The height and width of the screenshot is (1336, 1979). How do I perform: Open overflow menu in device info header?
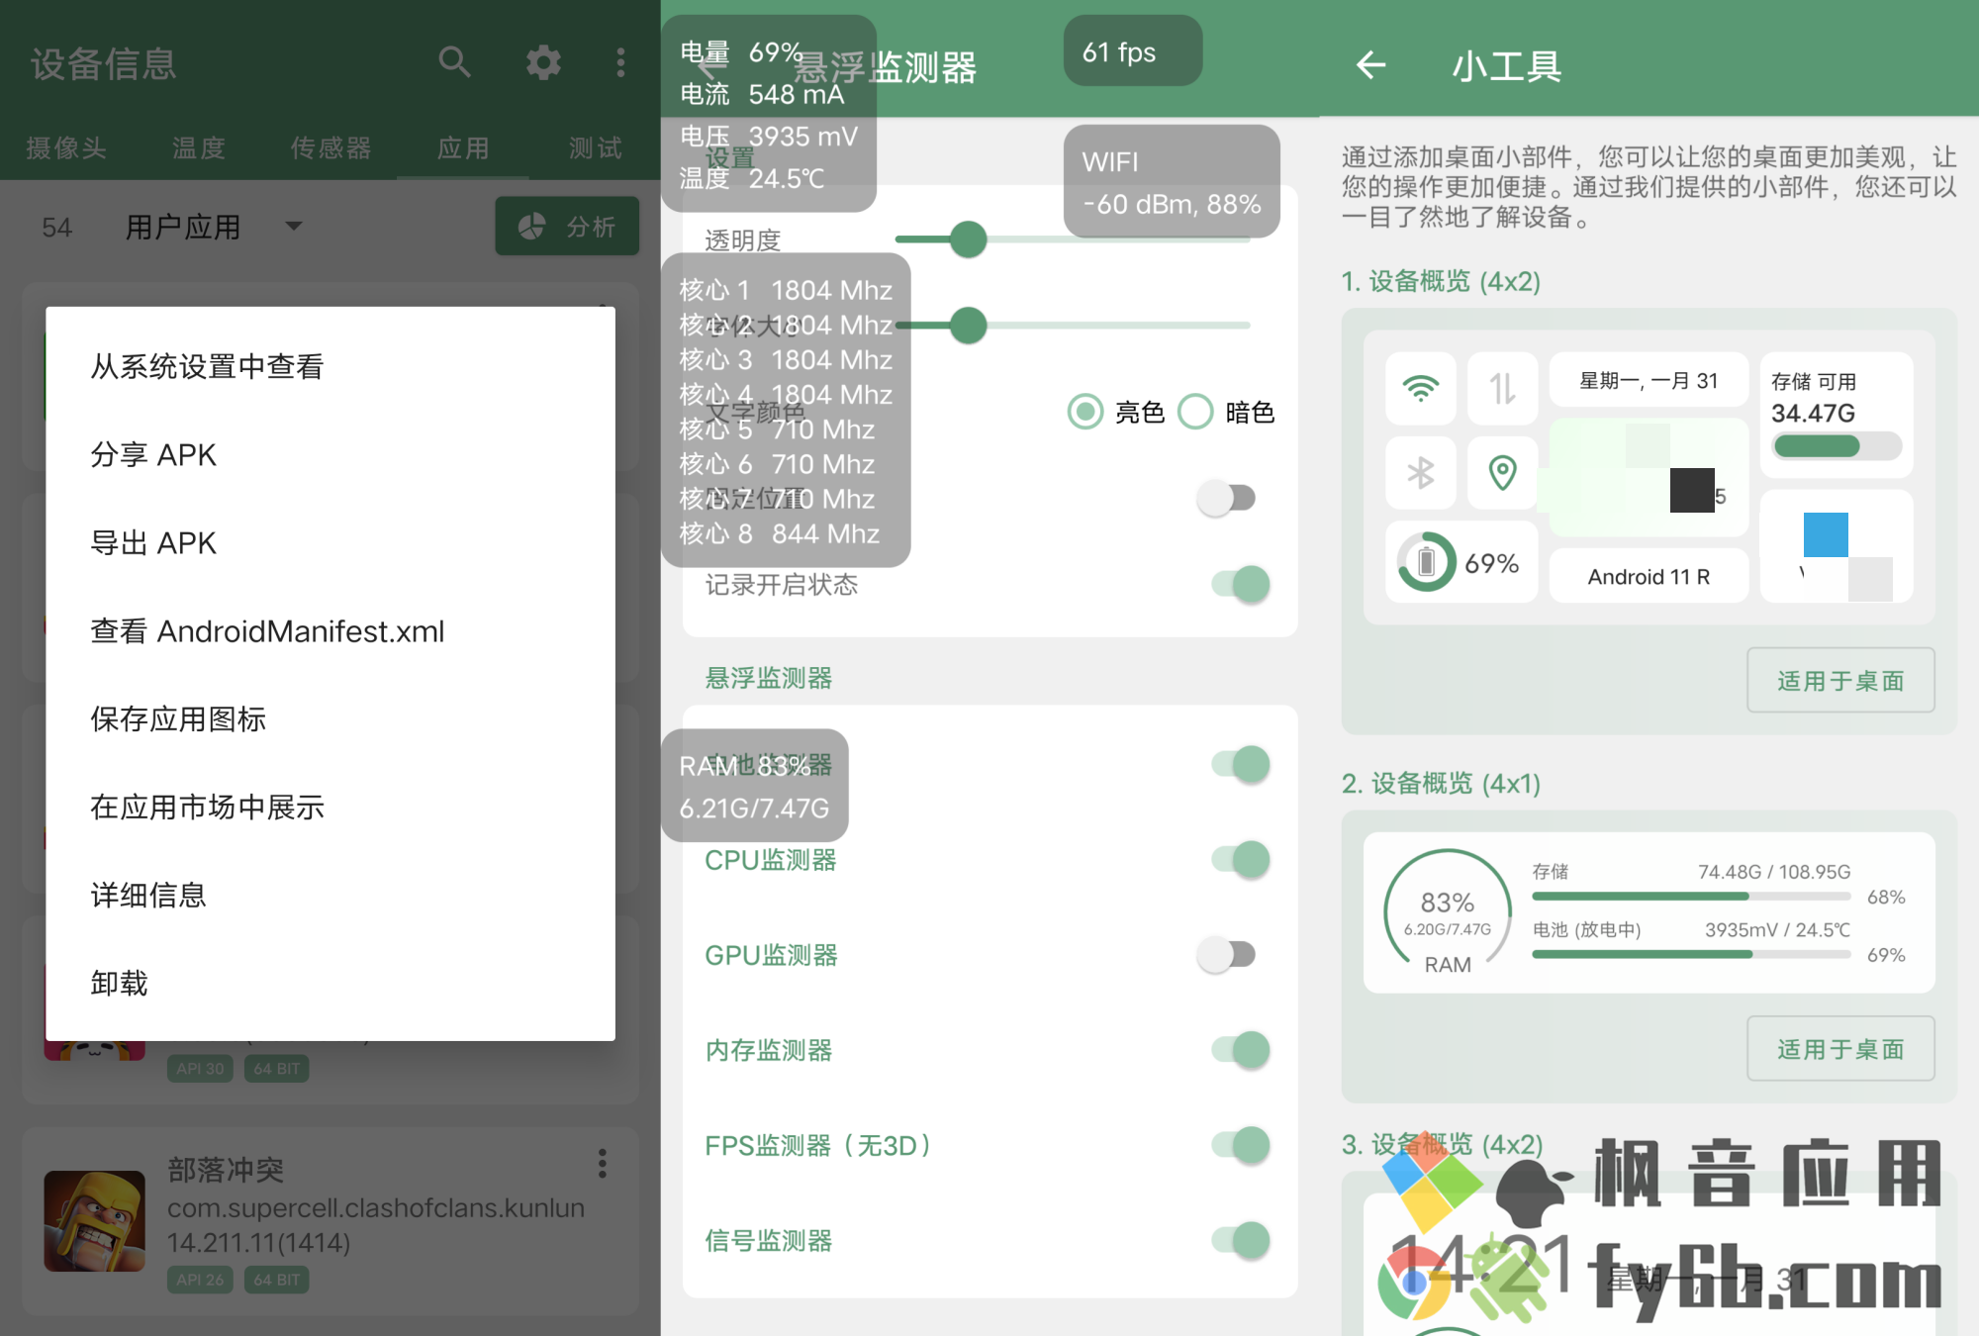point(620,62)
